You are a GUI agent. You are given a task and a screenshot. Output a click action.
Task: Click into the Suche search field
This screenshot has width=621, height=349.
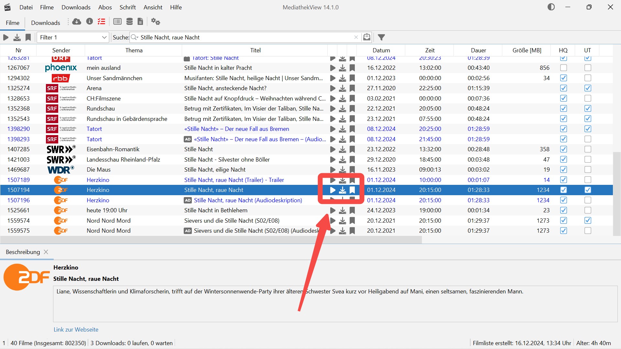(246, 37)
